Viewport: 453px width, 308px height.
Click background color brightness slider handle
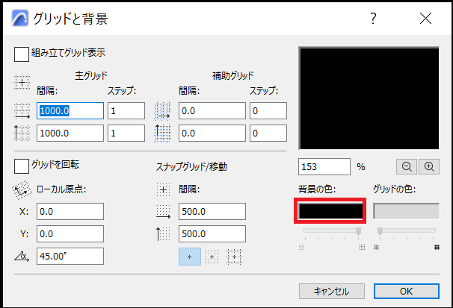coord(358,231)
